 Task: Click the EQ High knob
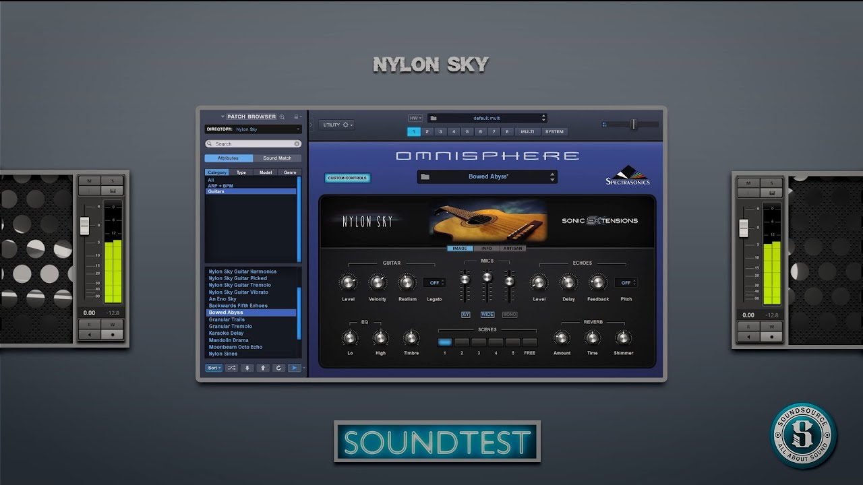tap(380, 337)
